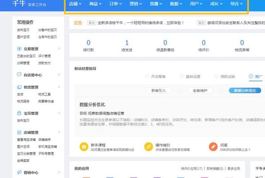Open 待评价应用(17) in 我的应用

pos(192,169)
